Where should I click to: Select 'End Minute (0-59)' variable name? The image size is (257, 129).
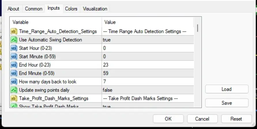pyautogui.click(x=37, y=73)
